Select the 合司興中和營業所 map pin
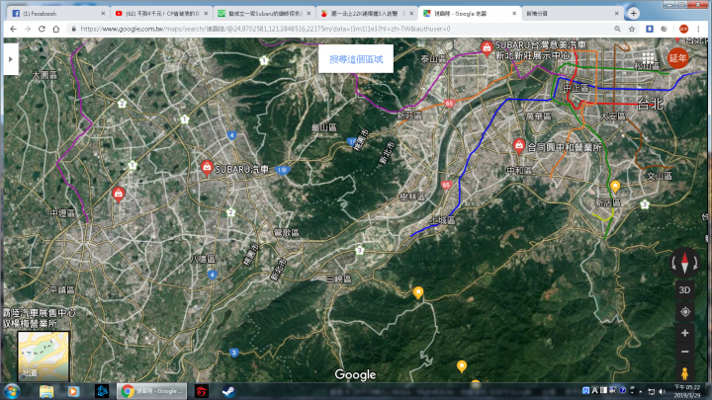Image resolution: width=712 pixels, height=400 pixels. click(518, 146)
